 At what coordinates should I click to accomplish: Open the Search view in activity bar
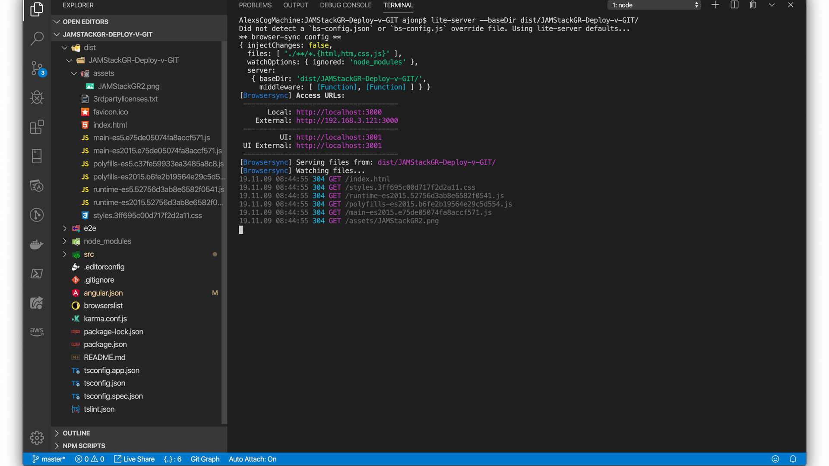pyautogui.click(x=37, y=38)
